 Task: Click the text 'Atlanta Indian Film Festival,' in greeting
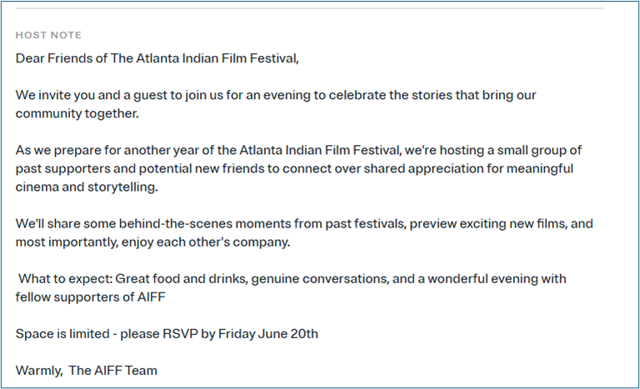[217, 58]
